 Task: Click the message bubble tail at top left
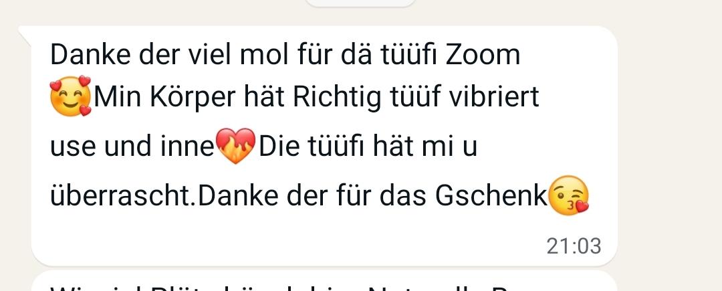click(x=25, y=36)
